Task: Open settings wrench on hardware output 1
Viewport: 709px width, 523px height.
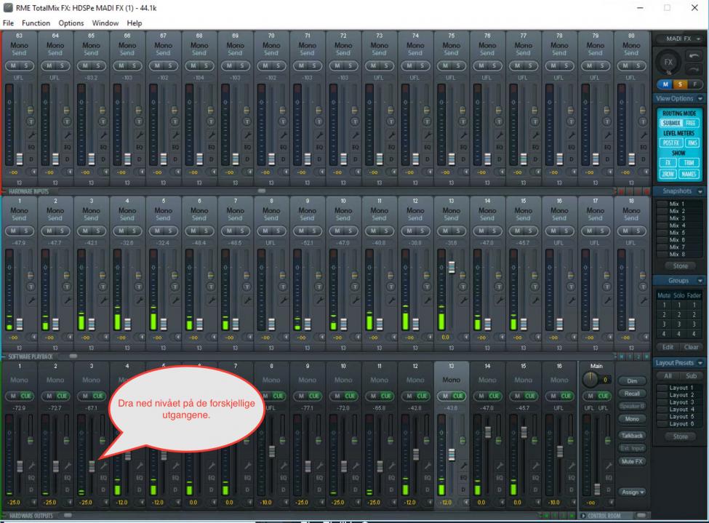Action: pos(32,466)
